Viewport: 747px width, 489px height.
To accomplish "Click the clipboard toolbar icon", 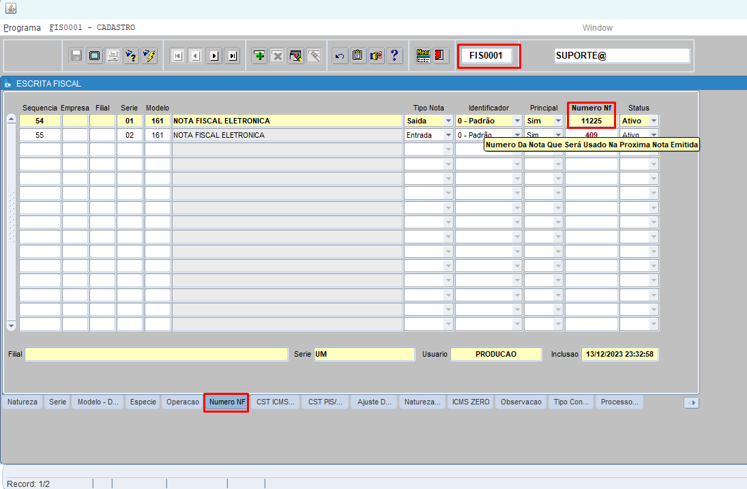I will point(357,56).
